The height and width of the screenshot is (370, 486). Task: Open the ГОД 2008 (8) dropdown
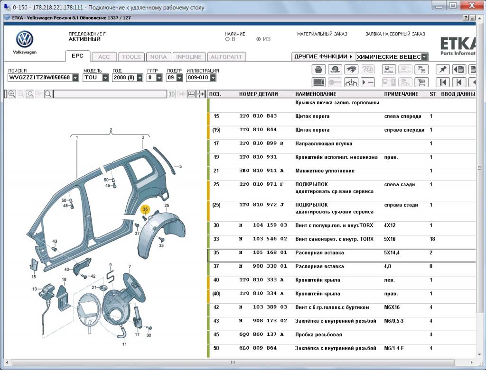[x=140, y=78]
